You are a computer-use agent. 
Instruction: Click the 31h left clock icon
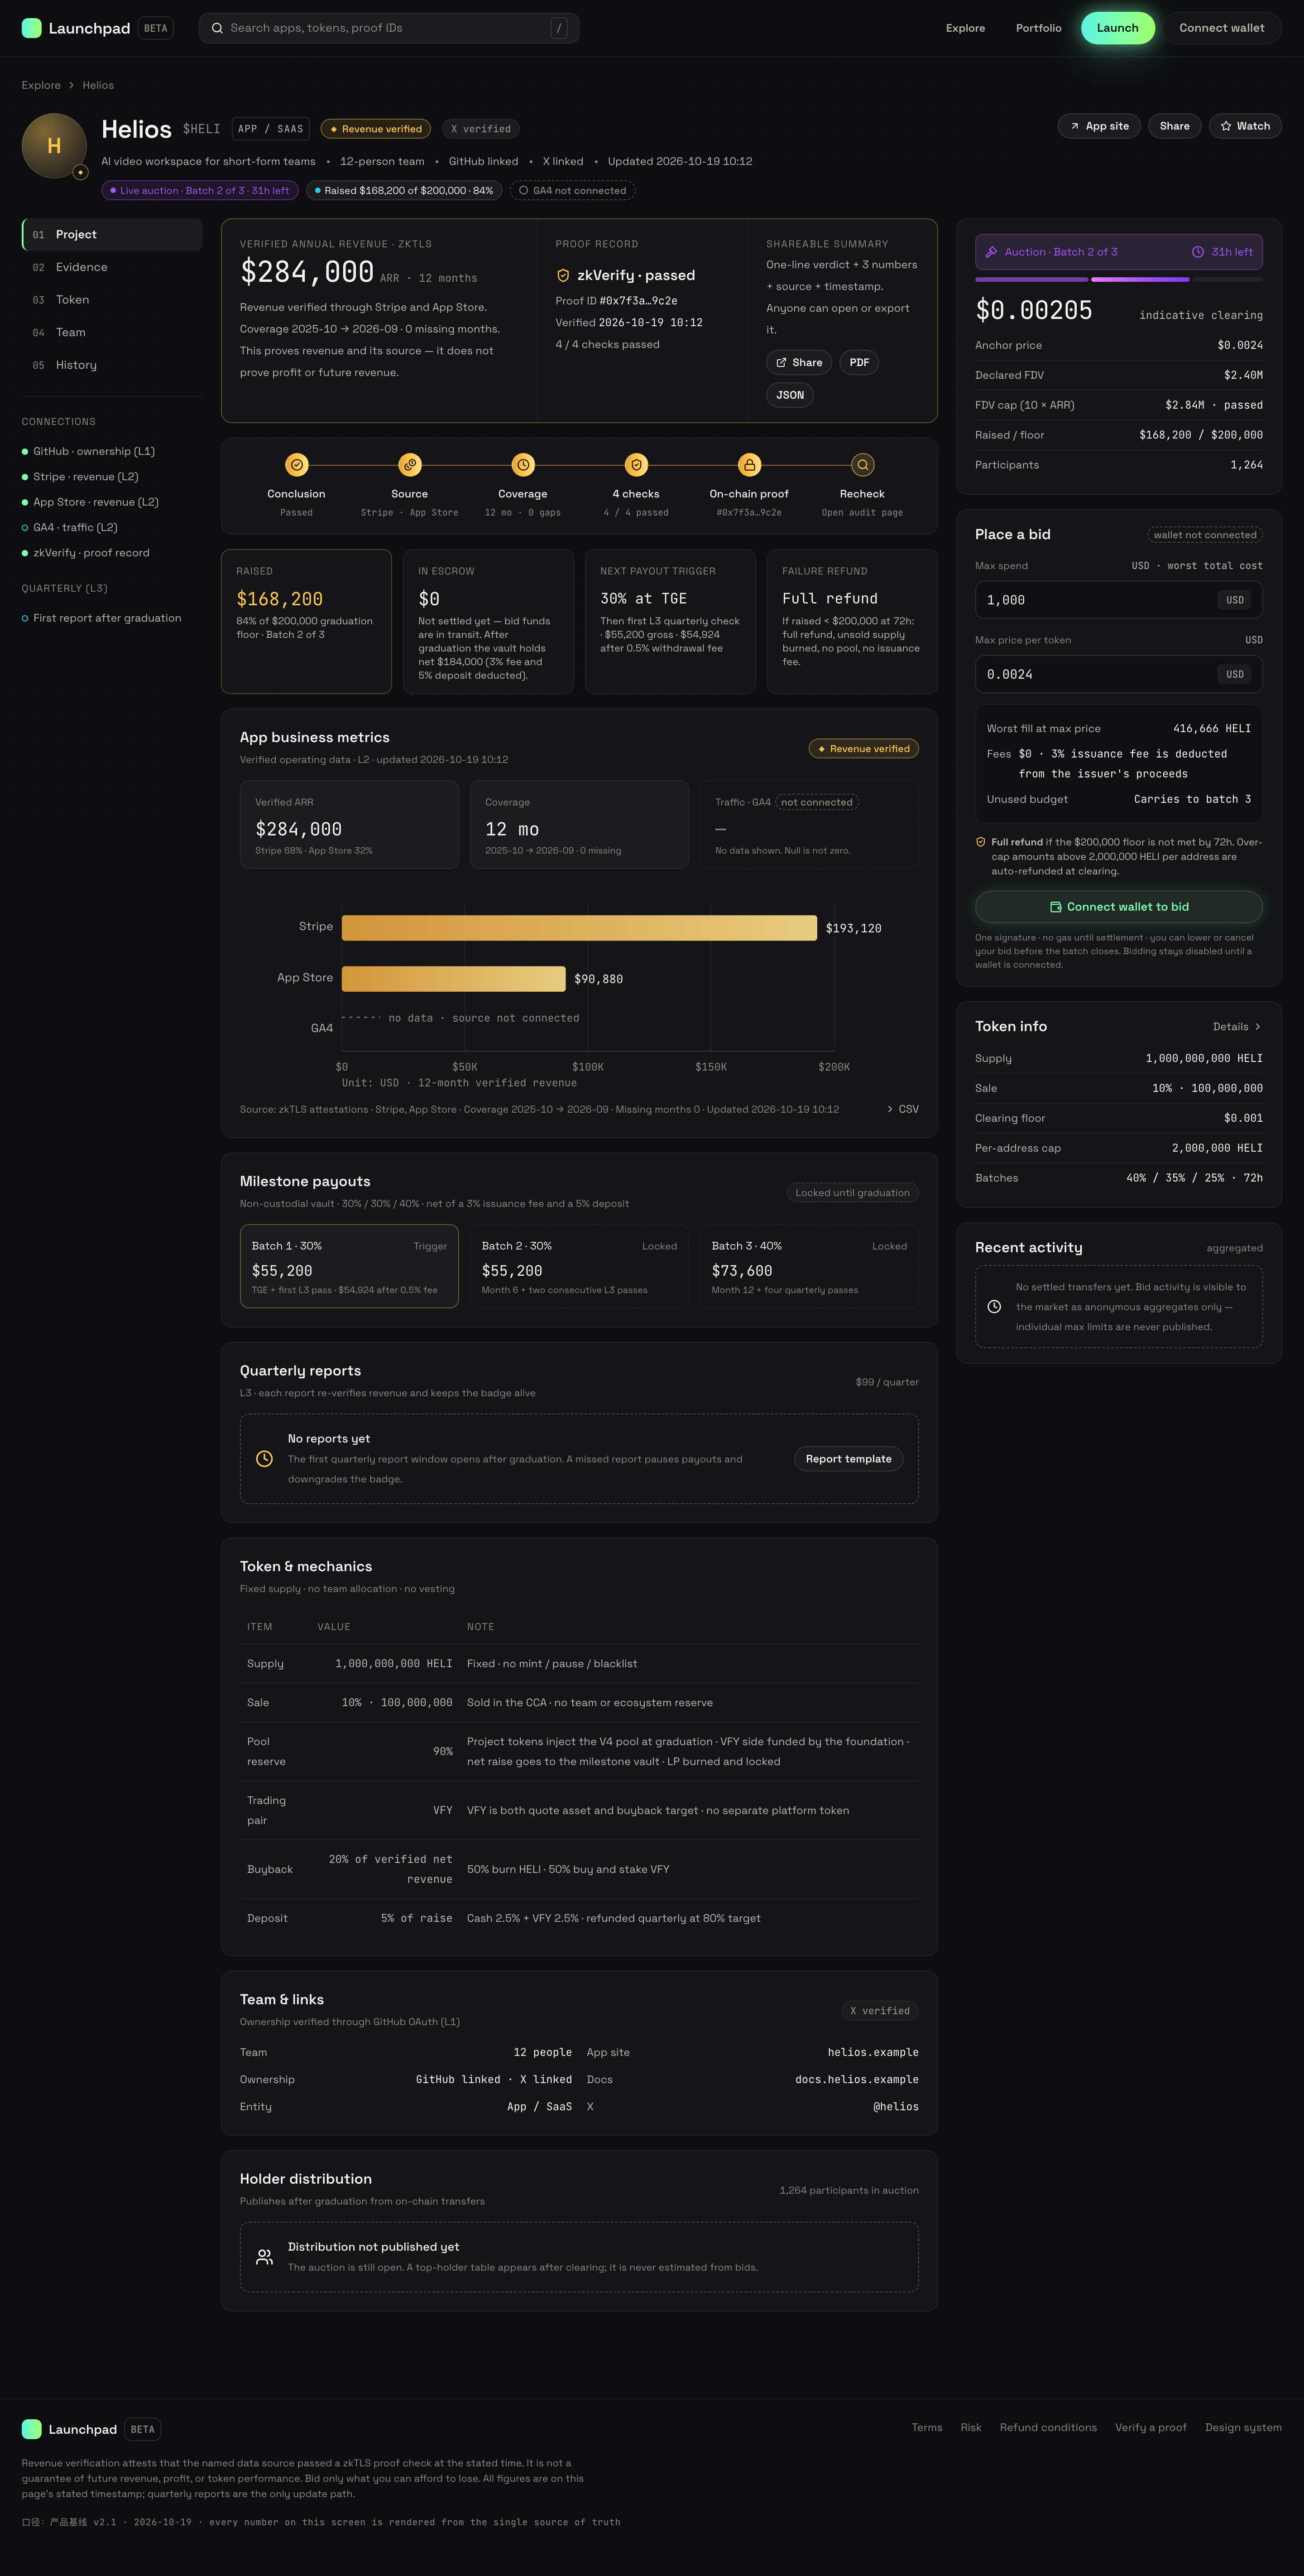(x=1197, y=252)
